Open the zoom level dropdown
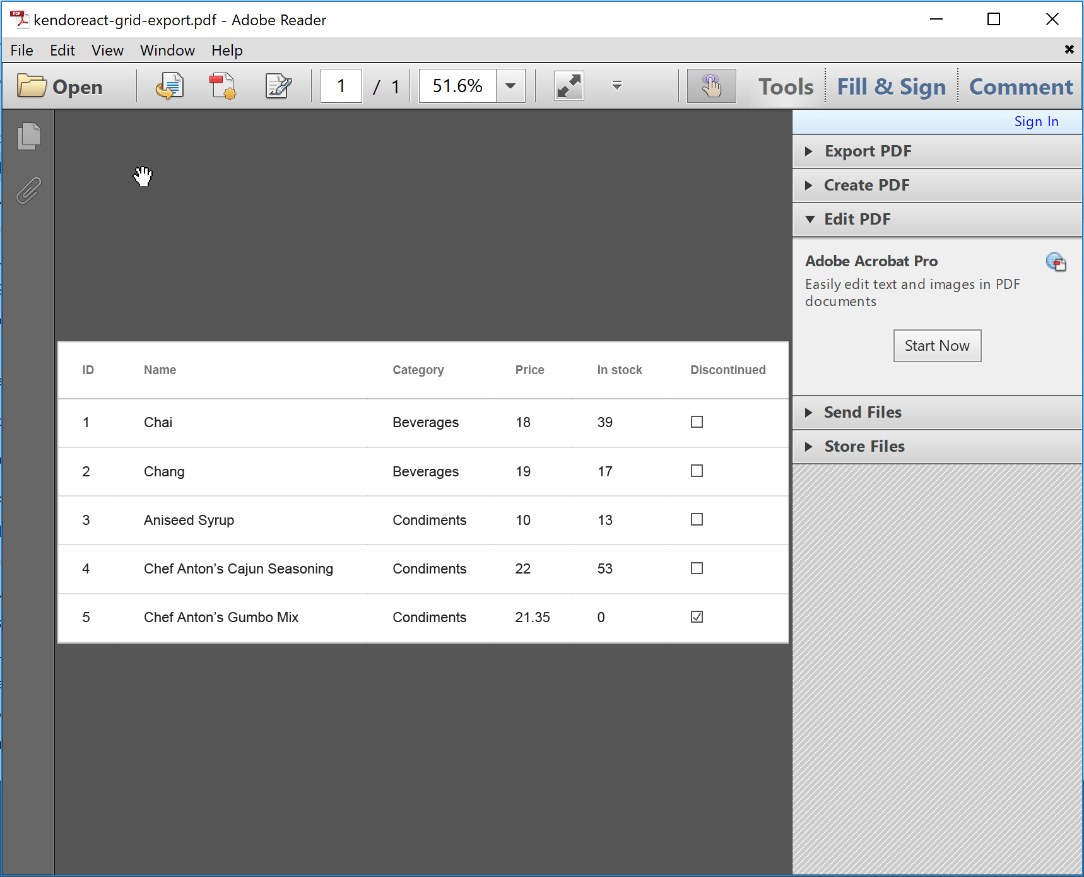This screenshot has height=877, width=1084. [x=510, y=86]
